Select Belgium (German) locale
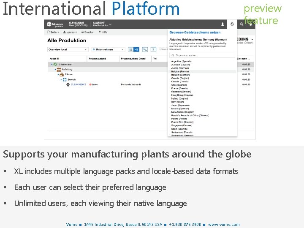Screen dimensions: 304x228 [x=181, y=75]
